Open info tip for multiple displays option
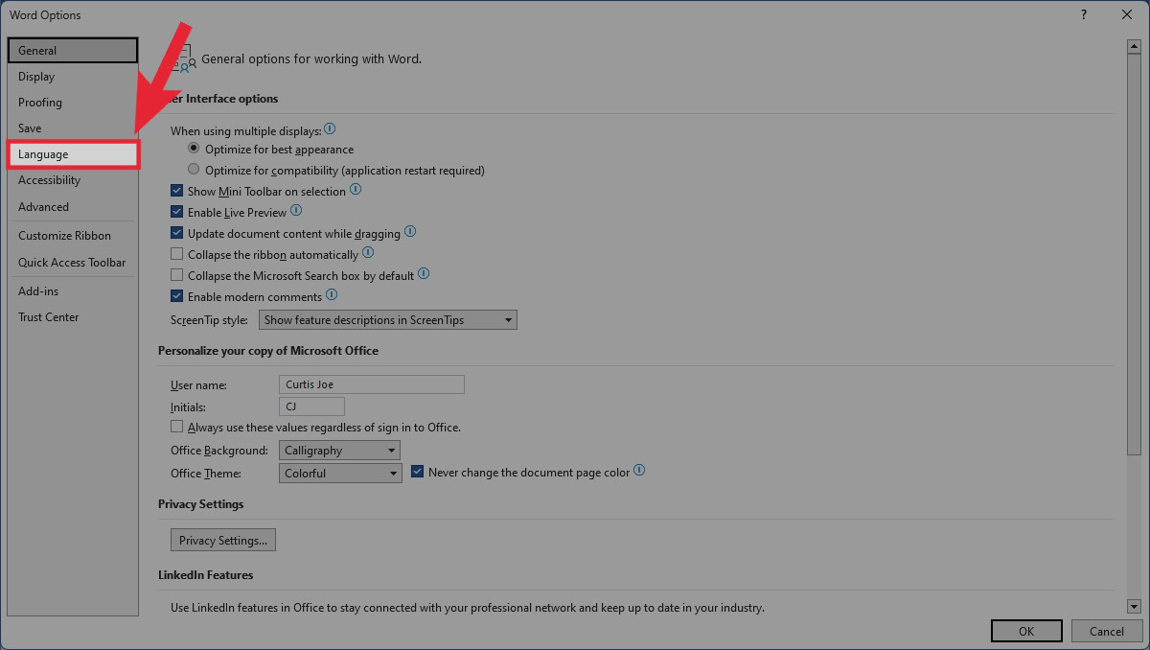The image size is (1150, 650). pyautogui.click(x=330, y=128)
